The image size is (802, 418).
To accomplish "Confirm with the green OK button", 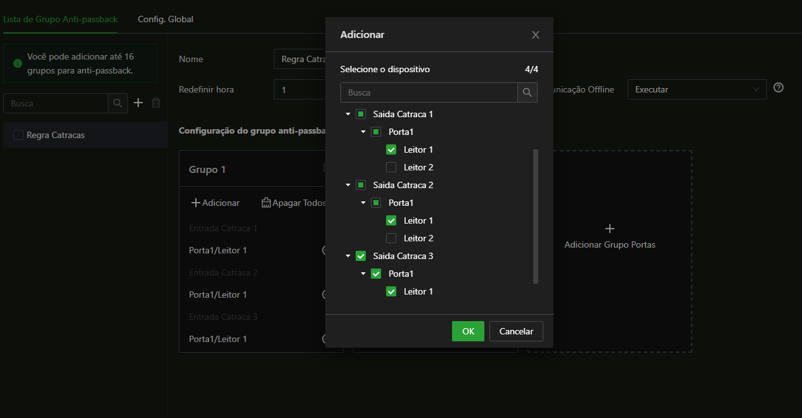I will (468, 331).
